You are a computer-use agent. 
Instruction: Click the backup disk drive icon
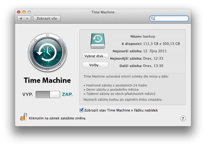click(98, 41)
